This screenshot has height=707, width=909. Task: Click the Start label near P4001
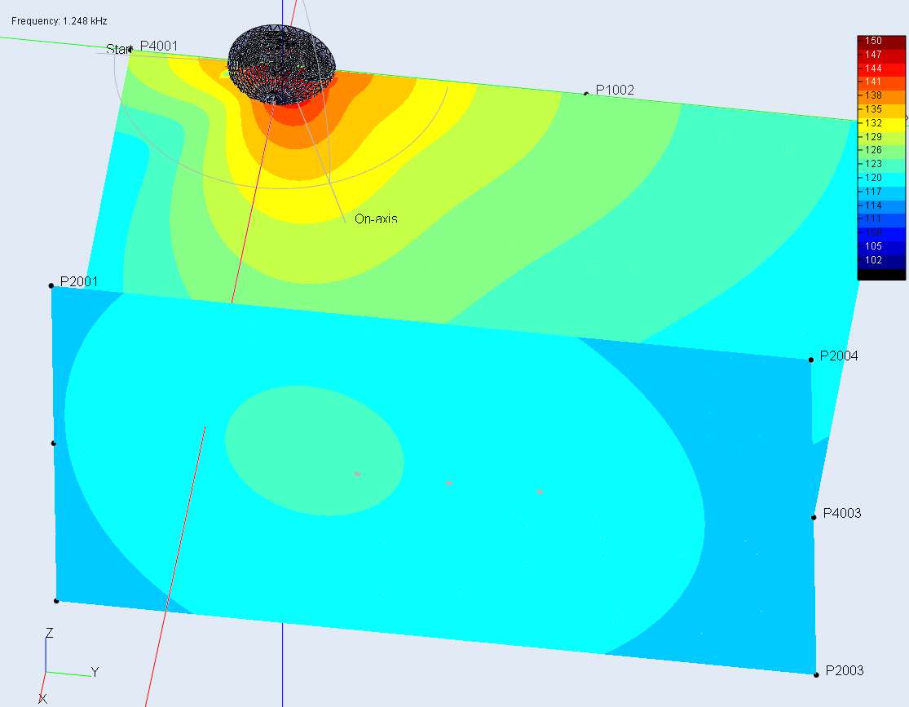[x=119, y=49]
